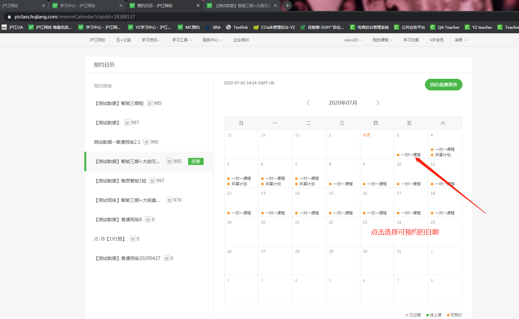Select class 测试数据--普通班级2.1
The image size is (519, 319).
point(117,142)
